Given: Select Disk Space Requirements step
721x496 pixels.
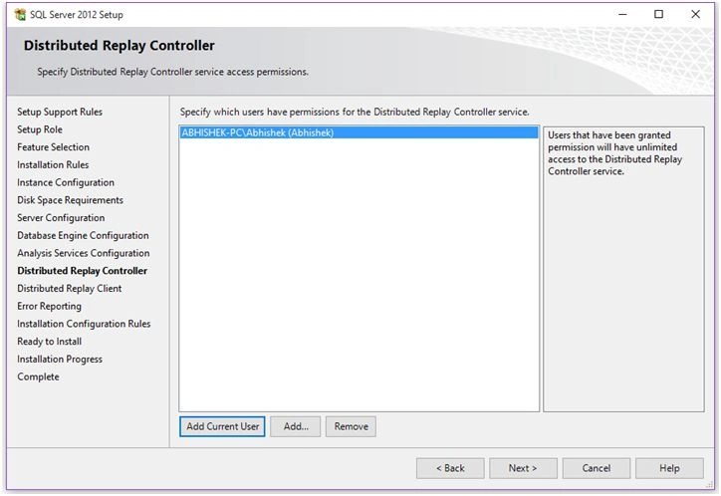Looking at the screenshot, I should pos(71,200).
